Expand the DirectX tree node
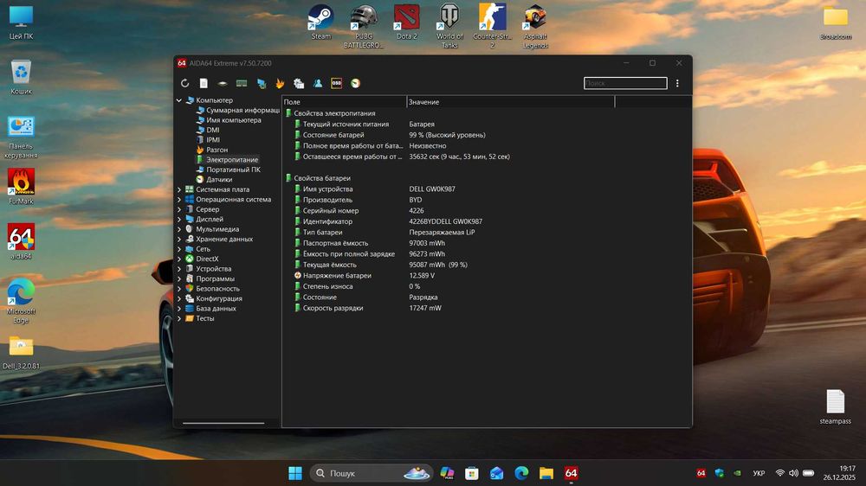Image resolution: width=866 pixels, height=486 pixels. pos(179,259)
